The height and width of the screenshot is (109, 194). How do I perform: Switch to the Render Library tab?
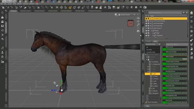coord(25,11)
